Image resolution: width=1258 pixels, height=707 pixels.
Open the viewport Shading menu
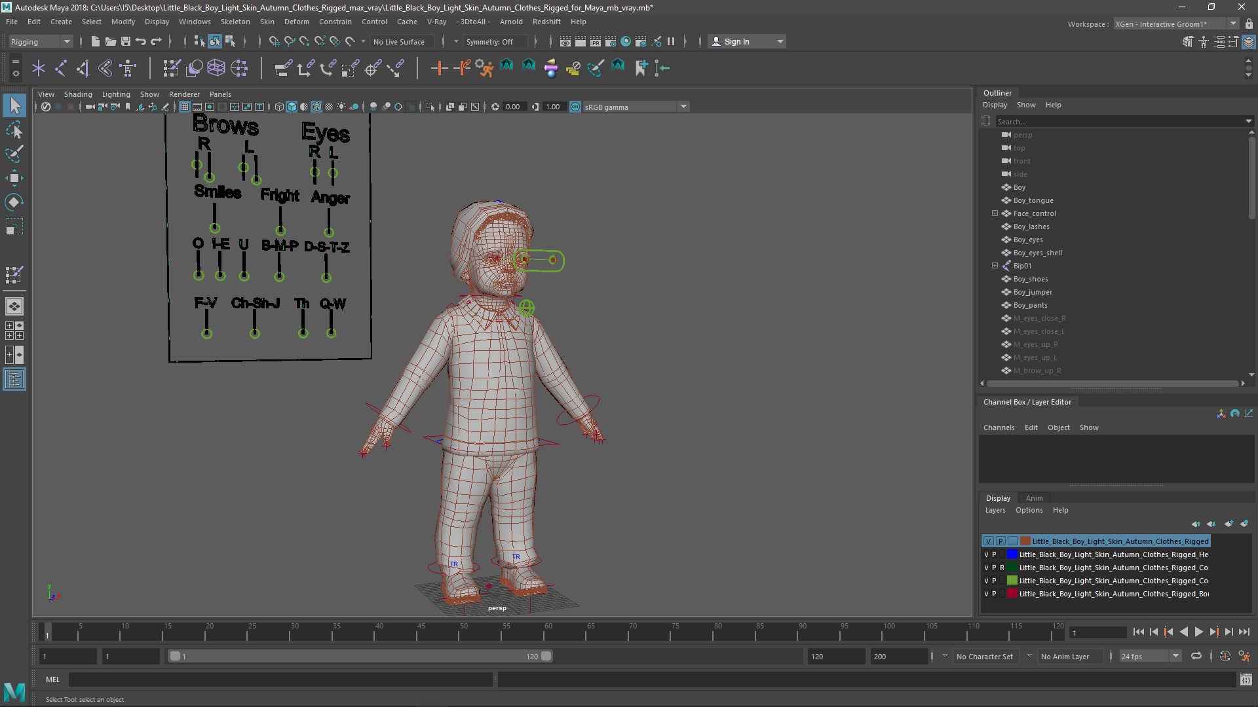tap(78, 94)
